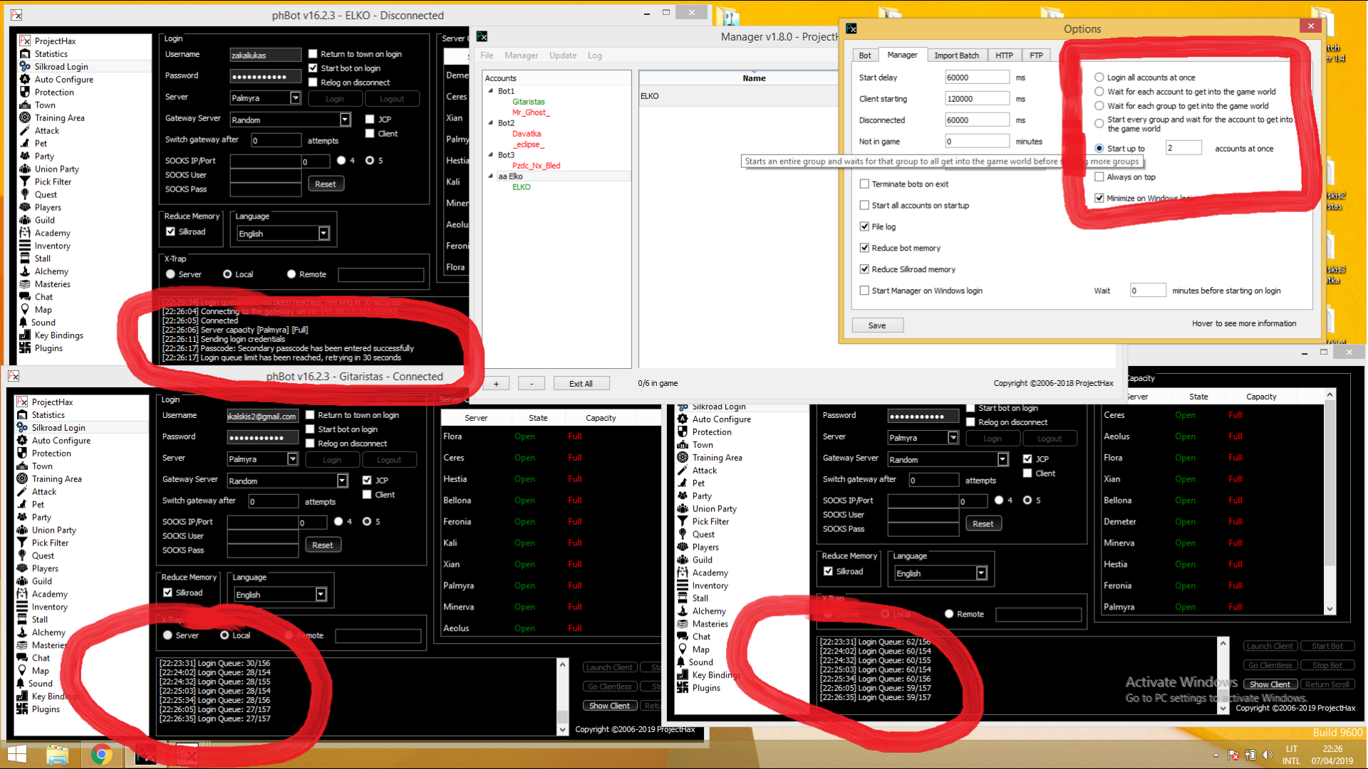1368x769 pixels.
Task: Select the Key Bindings icon in top sidebar
Action: [25, 335]
